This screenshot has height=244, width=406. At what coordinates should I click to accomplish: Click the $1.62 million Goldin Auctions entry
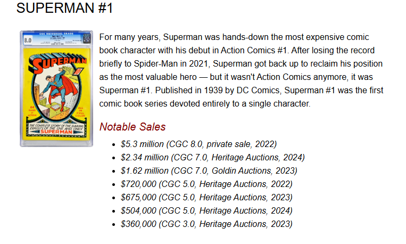point(209,170)
